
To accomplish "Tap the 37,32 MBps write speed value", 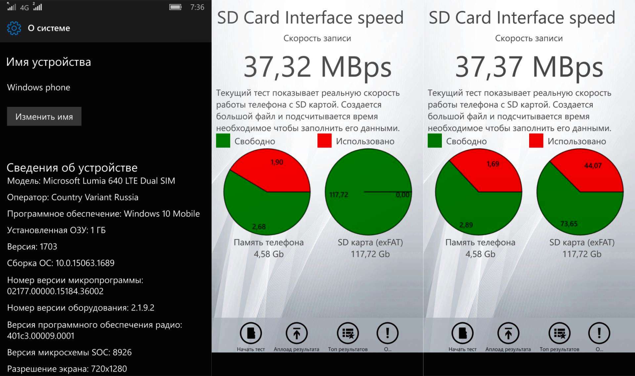I will [x=317, y=67].
